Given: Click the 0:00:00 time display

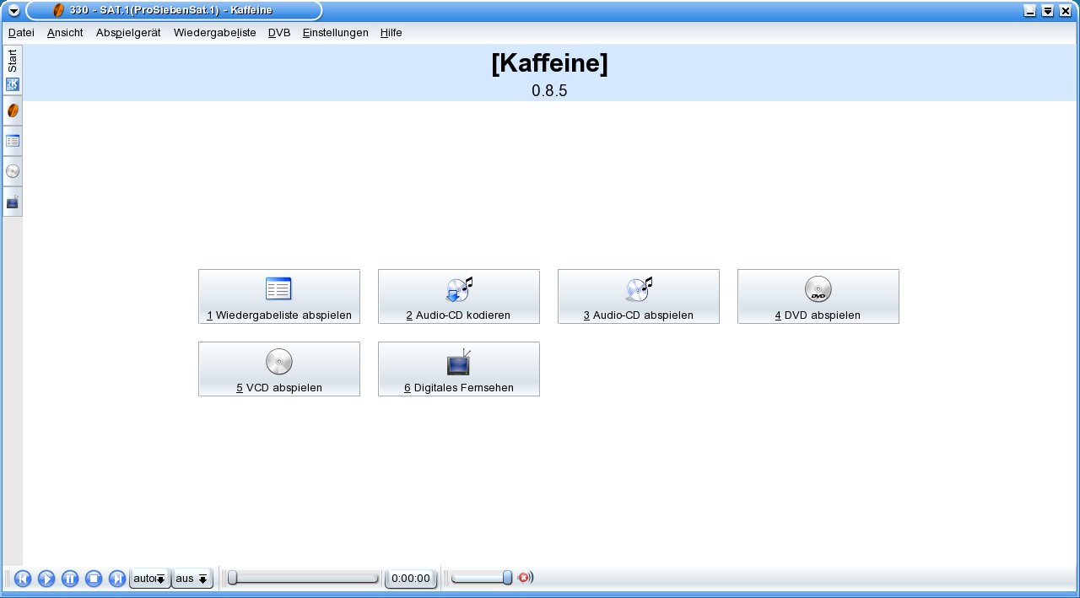Looking at the screenshot, I should (x=411, y=579).
